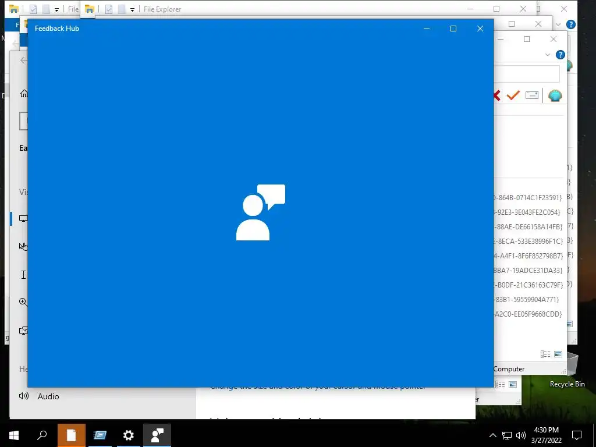The height and width of the screenshot is (447, 596).
Task: Click the Feedback Hub taskbar icon
Action: [x=157, y=435]
